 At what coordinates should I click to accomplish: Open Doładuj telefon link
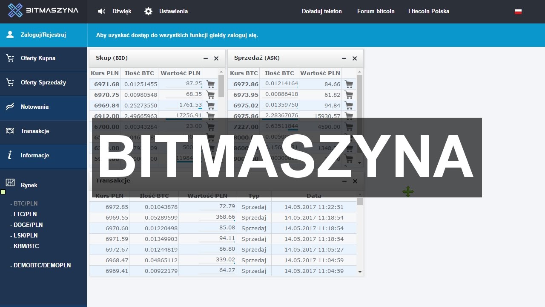click(322, 12)
